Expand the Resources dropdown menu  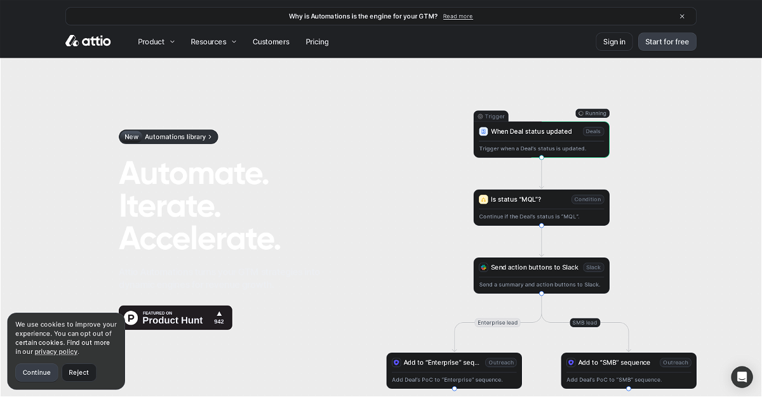pos(213,42)
